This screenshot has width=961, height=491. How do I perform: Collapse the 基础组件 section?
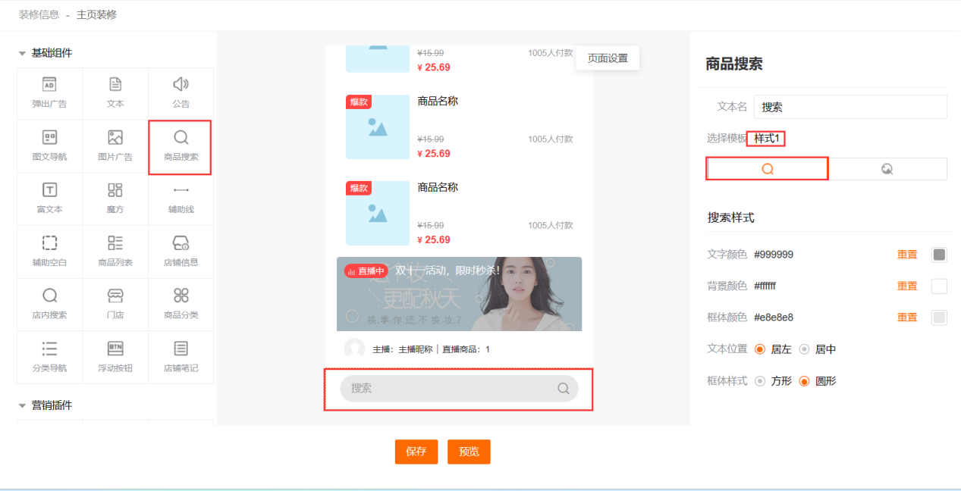click(22, 53)
